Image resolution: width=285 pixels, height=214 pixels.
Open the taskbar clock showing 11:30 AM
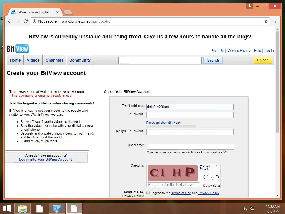tap(273, 209)
